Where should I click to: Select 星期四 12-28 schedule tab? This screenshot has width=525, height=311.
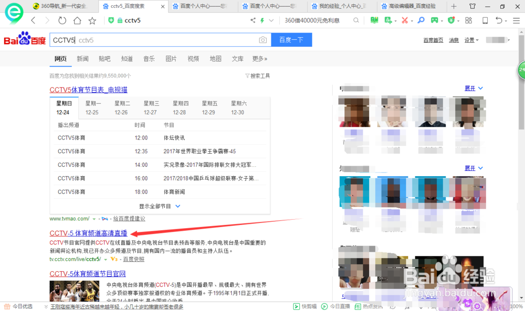tap(180, 108)
